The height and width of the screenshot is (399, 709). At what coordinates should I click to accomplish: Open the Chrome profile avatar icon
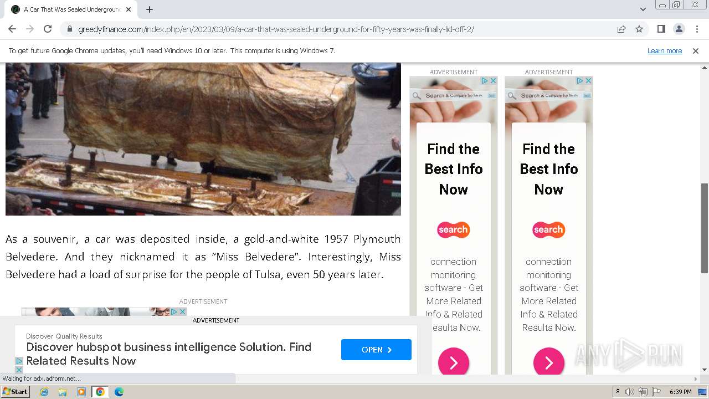pos(679,29)
